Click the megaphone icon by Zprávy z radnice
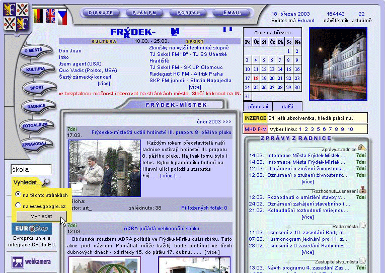Screen dimensions: 385x273 pyautogui.click(x=362, y=148)
